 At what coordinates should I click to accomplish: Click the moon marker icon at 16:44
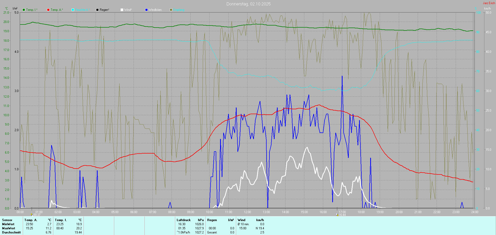[337, 215]
